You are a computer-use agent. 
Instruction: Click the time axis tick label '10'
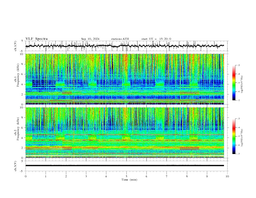click(227, 176)
